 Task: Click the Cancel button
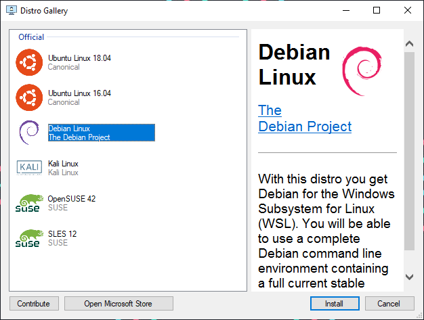coord(389,304)
